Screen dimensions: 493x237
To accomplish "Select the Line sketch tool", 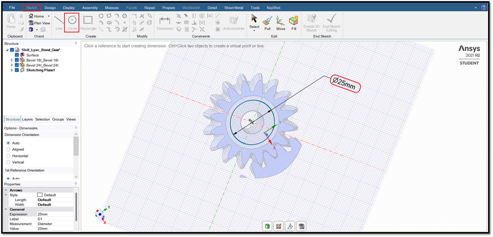I will pos(59,22).
